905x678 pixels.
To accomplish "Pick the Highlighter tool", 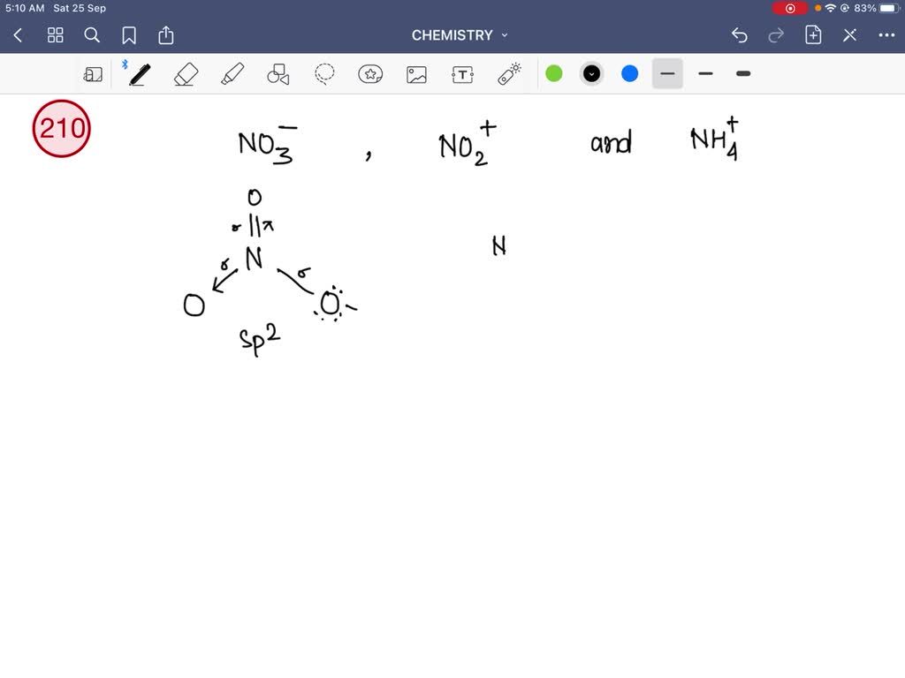I will [232, 73].
